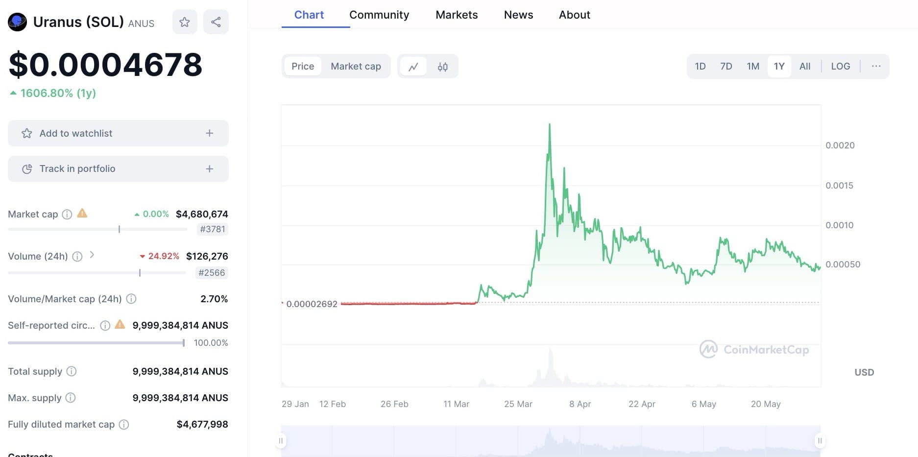Open the Markets tab
The image size is (918, 457).
point(457,15)
